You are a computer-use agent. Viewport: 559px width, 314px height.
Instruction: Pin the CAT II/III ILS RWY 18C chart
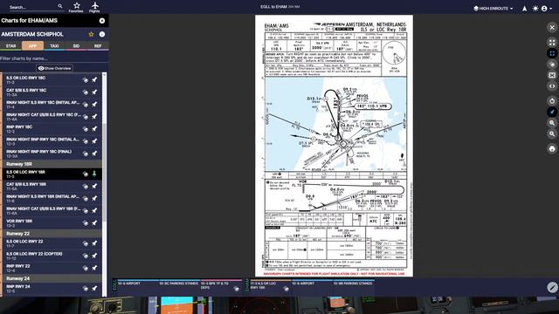(94, 92)
